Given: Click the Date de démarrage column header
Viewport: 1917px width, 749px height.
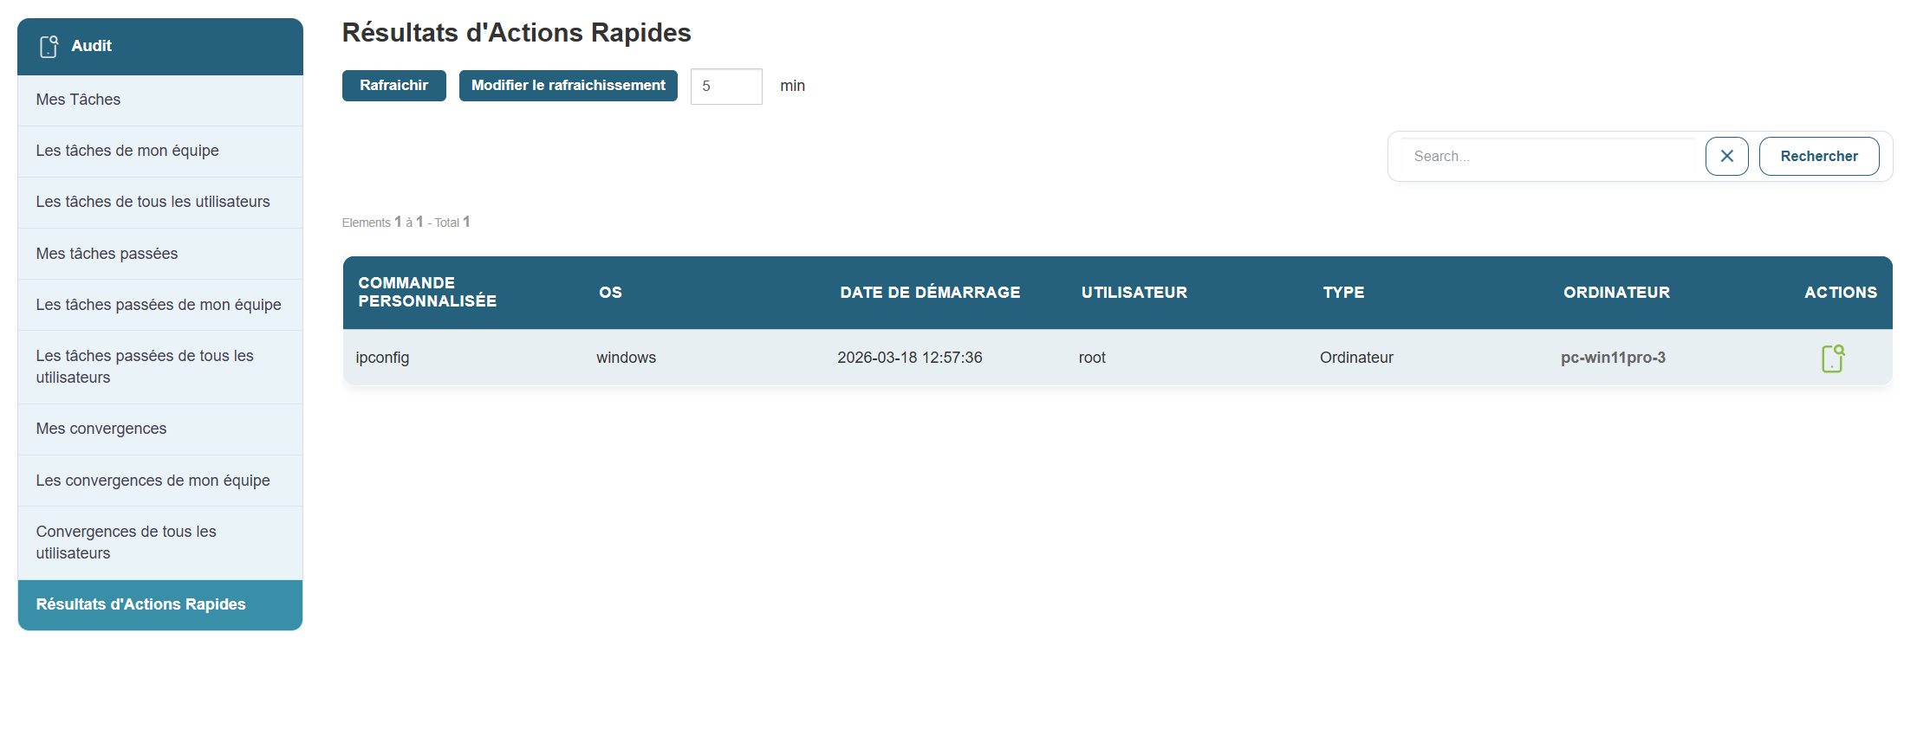Looking at the screenshot, I should (x=930, y=294).
